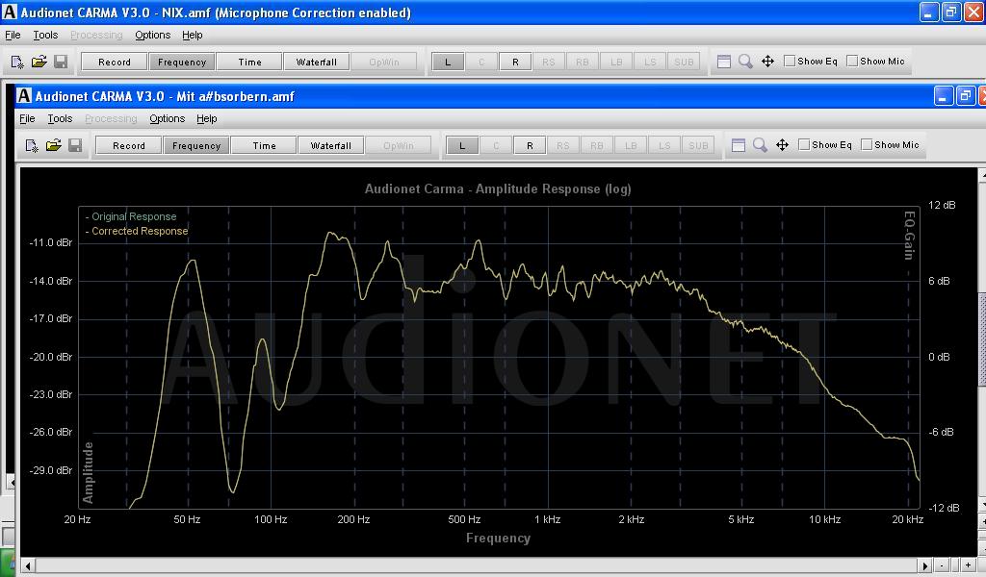Open Help menu in Mit a#bsorbern window
Screen dimensions: 986x577
(207, 118)
